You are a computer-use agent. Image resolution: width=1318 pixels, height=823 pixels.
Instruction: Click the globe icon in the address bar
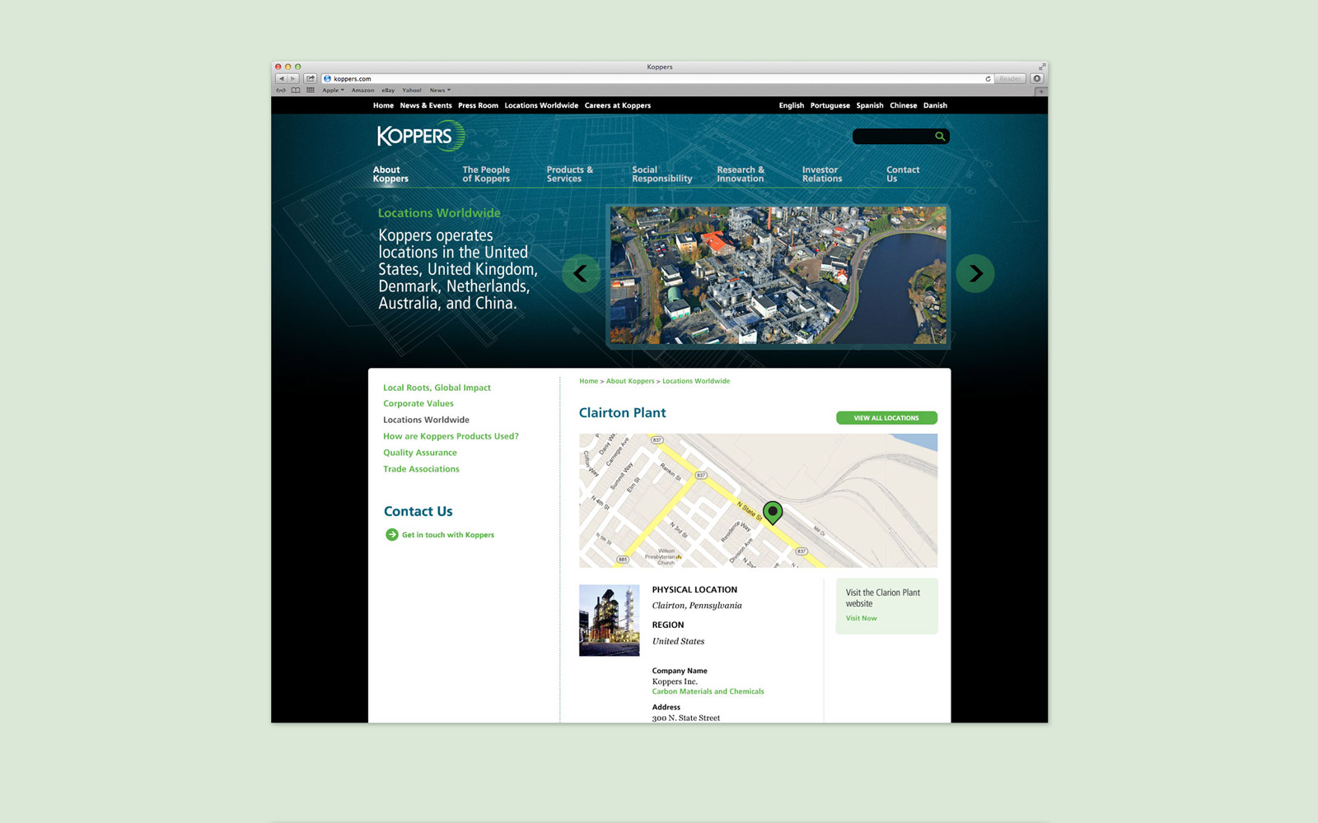pyautogui.click(x=327, y=79)
